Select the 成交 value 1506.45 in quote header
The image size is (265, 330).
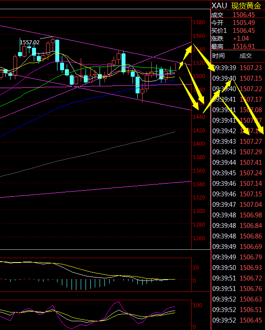point(244,15)
